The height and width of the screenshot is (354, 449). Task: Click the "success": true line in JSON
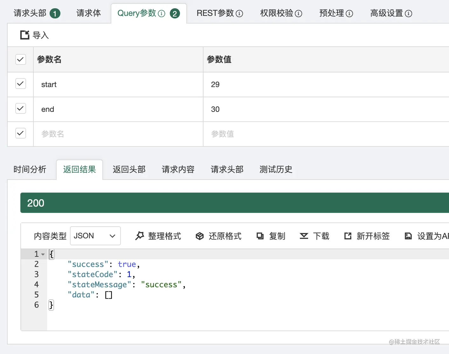tap(104, 264)
